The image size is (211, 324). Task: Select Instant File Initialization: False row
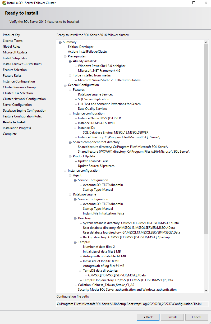pos(104,213)
